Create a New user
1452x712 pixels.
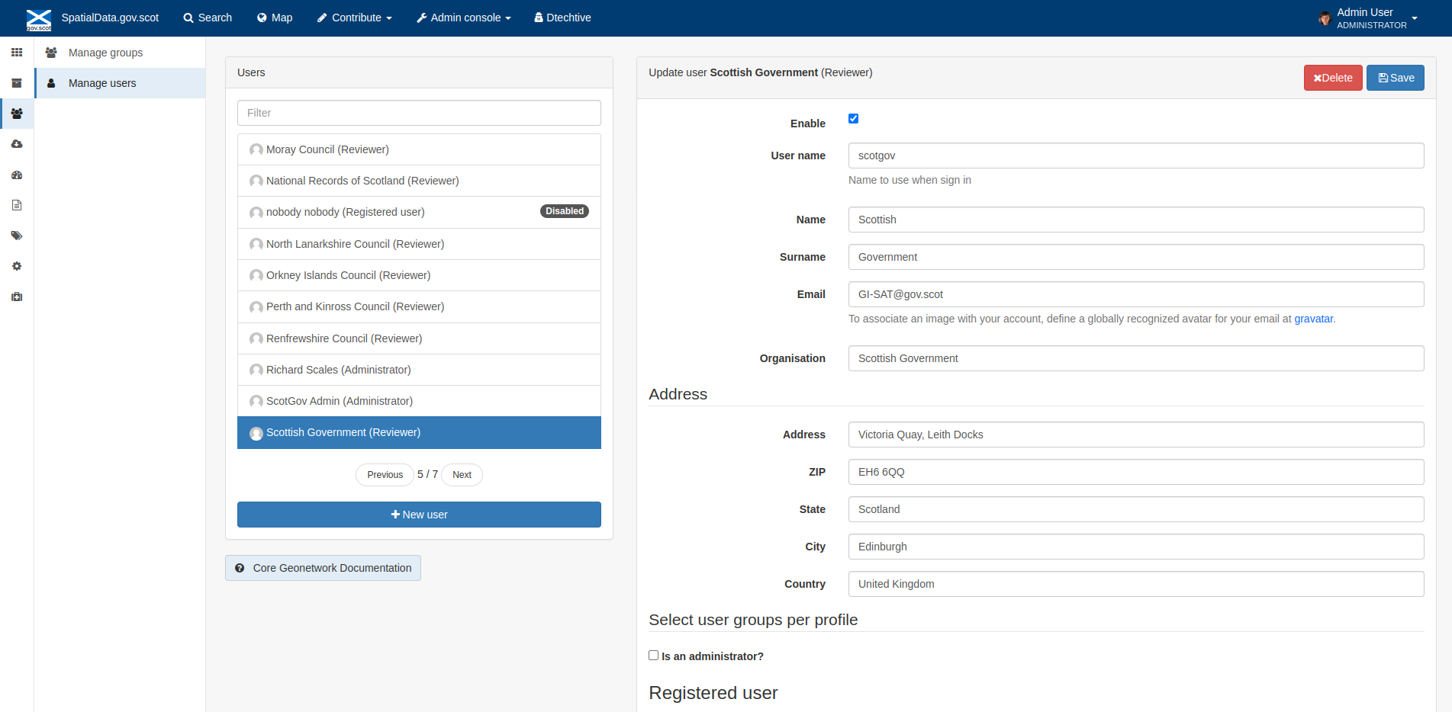pyautogui.click(x=419, y=515)
